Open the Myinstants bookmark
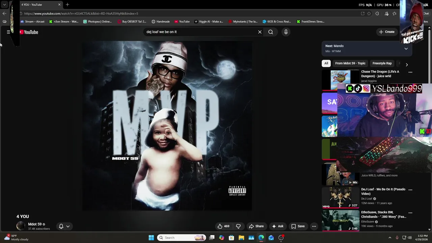432x243 pixels. tap(243, 22)
